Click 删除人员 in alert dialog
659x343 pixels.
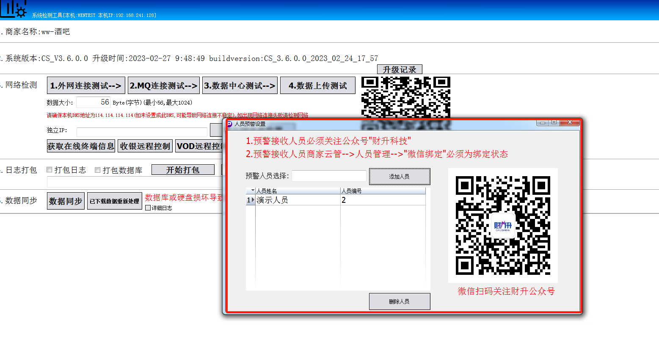(400, 302)
